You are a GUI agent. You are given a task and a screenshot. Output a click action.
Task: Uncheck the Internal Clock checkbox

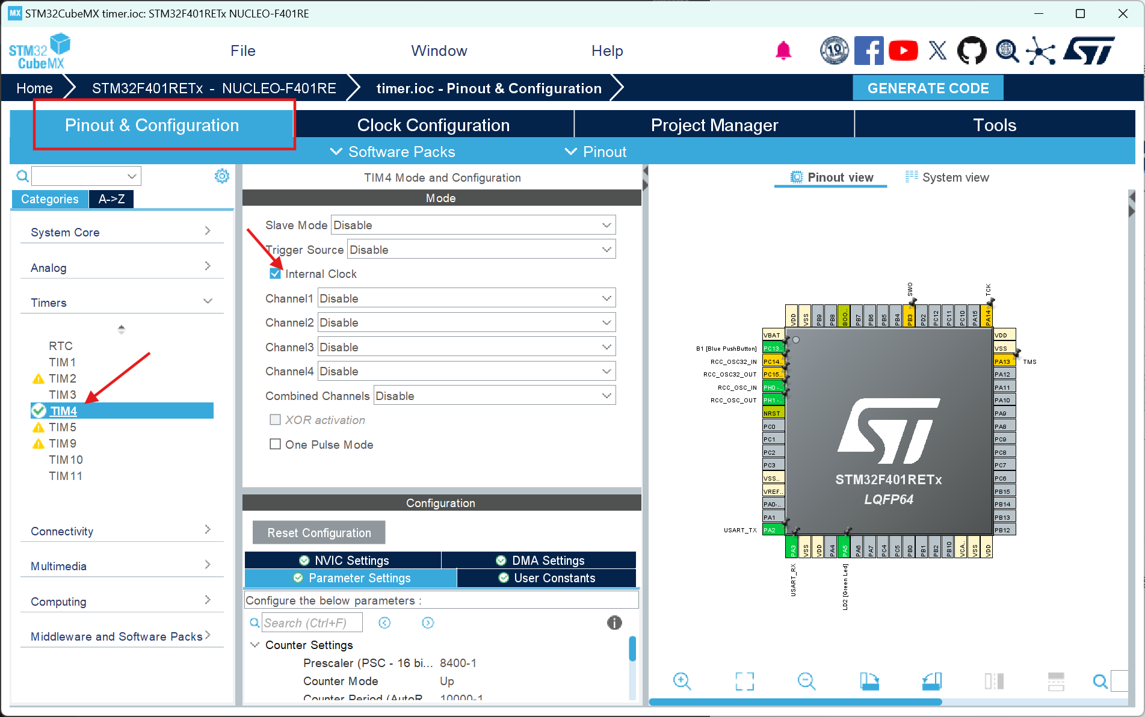click(275, 274)
